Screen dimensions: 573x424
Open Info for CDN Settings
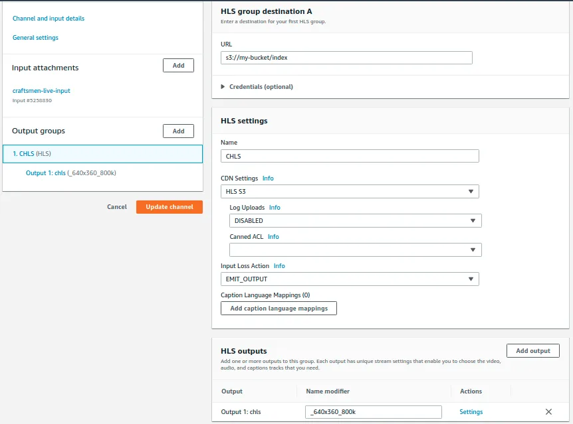[x=268, y=178]
